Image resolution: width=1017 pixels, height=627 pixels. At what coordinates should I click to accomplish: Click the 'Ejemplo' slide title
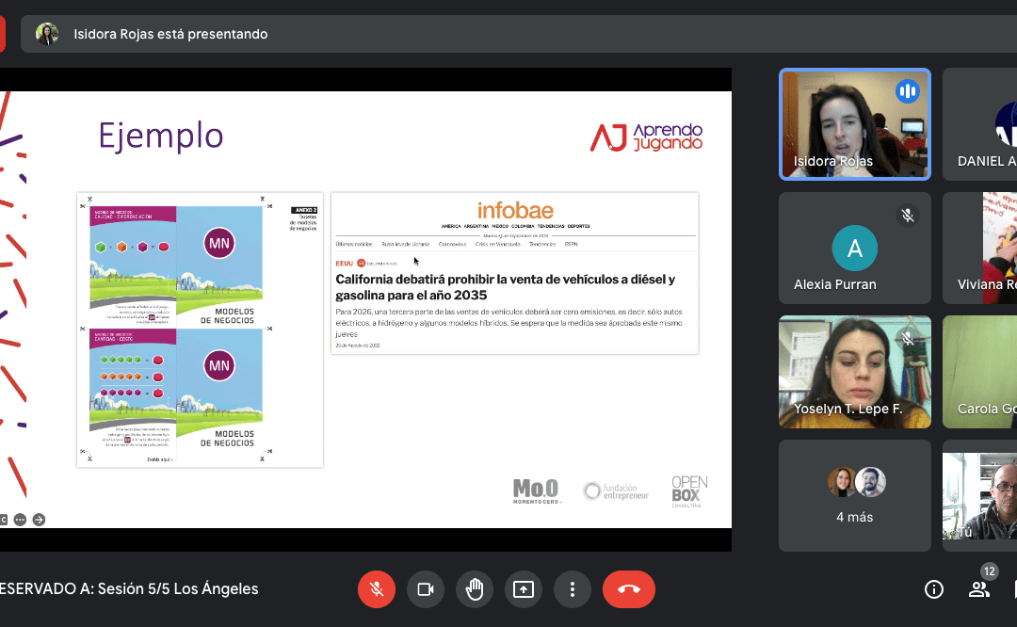point(161,137)
